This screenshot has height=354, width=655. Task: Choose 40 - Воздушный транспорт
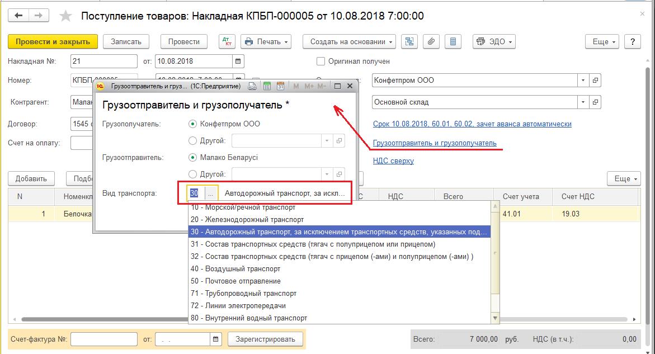[x=340, y=269]
